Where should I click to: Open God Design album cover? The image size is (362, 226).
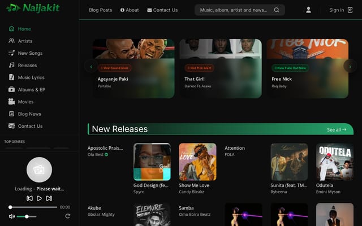152,162
